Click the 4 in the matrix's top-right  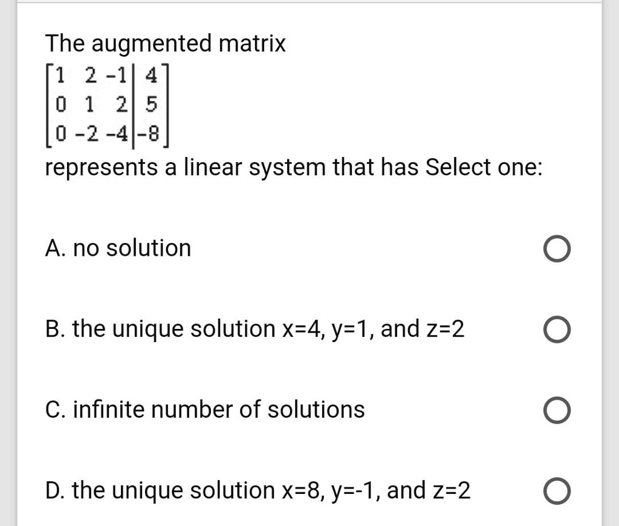tap(152, 77)
